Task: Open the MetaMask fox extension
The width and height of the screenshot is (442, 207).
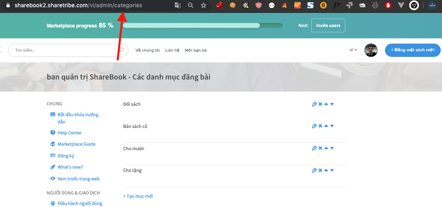Action: click(285, 5)
